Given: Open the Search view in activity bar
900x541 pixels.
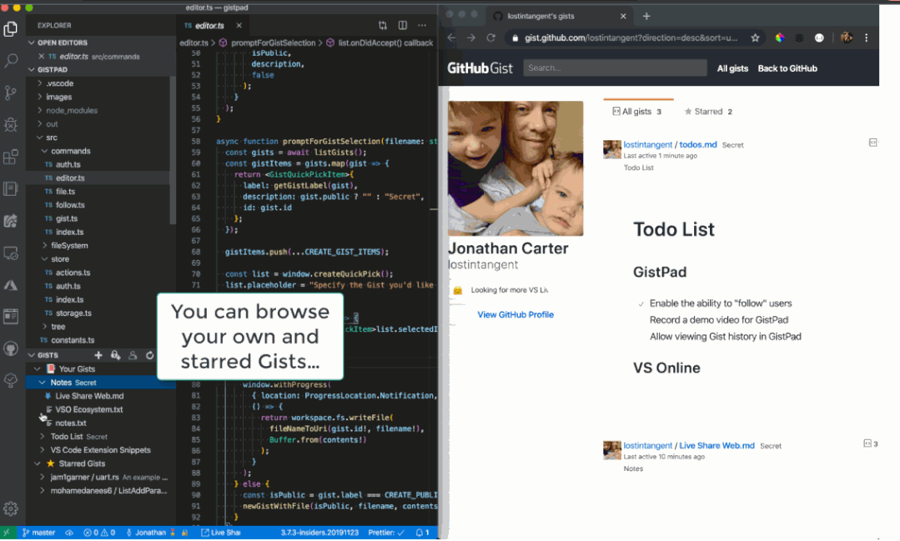Looking at the screenshot, I should [x=12, y=61].
